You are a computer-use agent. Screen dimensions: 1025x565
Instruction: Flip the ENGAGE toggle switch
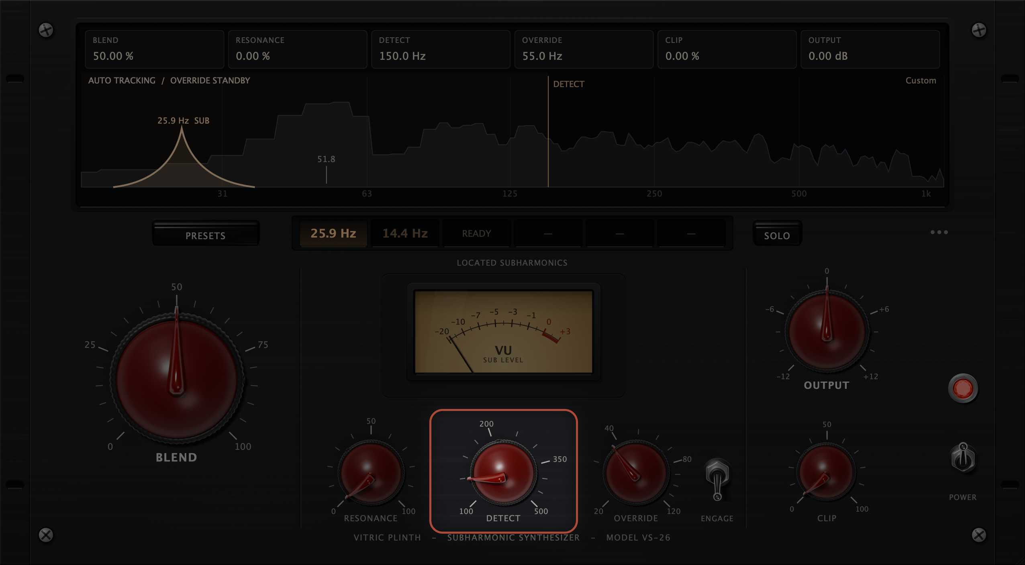pos(717,480)
